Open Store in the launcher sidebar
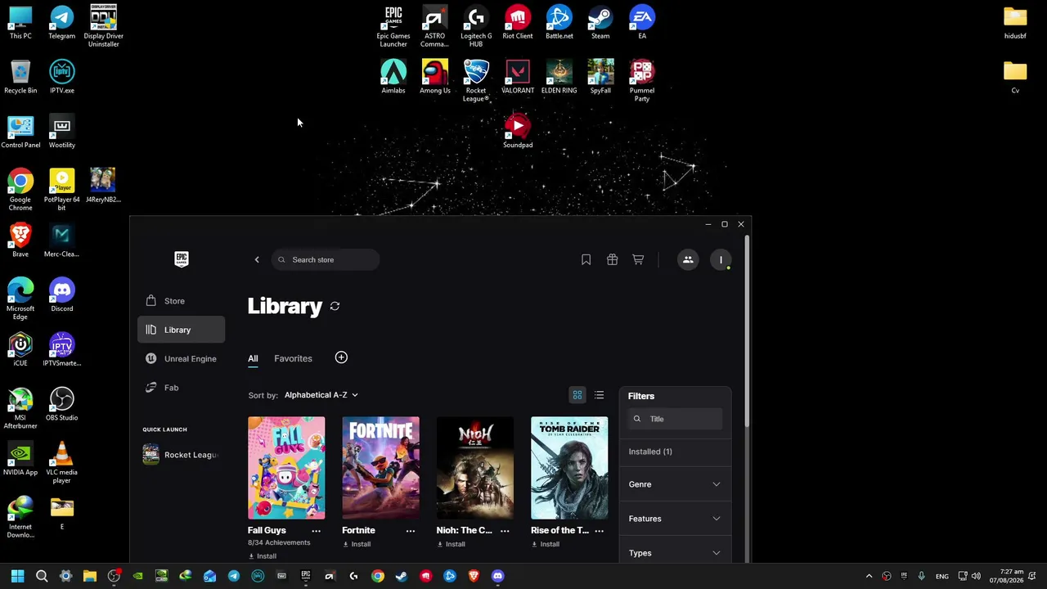The width and height of the screenshot is (1047, 589). click(182, 301)
